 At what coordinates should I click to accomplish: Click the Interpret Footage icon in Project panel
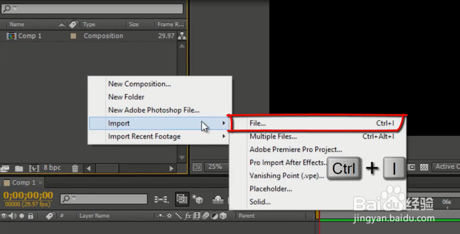[x=5, y=168]
